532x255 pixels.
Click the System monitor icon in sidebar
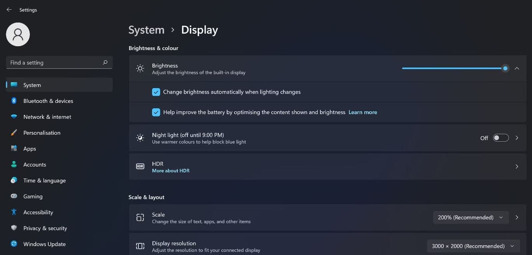14,85
